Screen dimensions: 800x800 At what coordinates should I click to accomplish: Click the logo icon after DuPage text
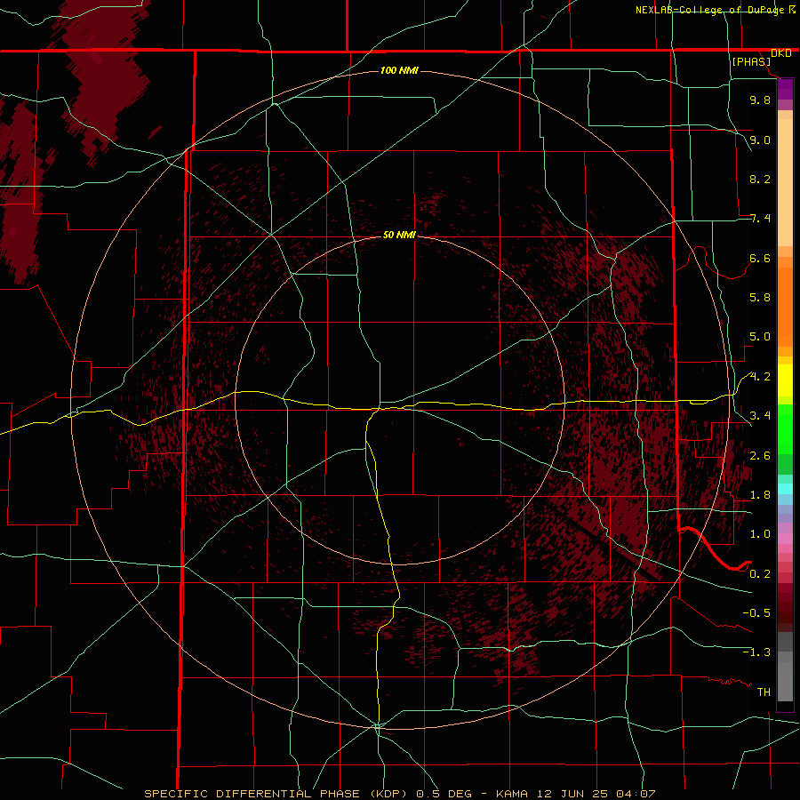point(792,9)
